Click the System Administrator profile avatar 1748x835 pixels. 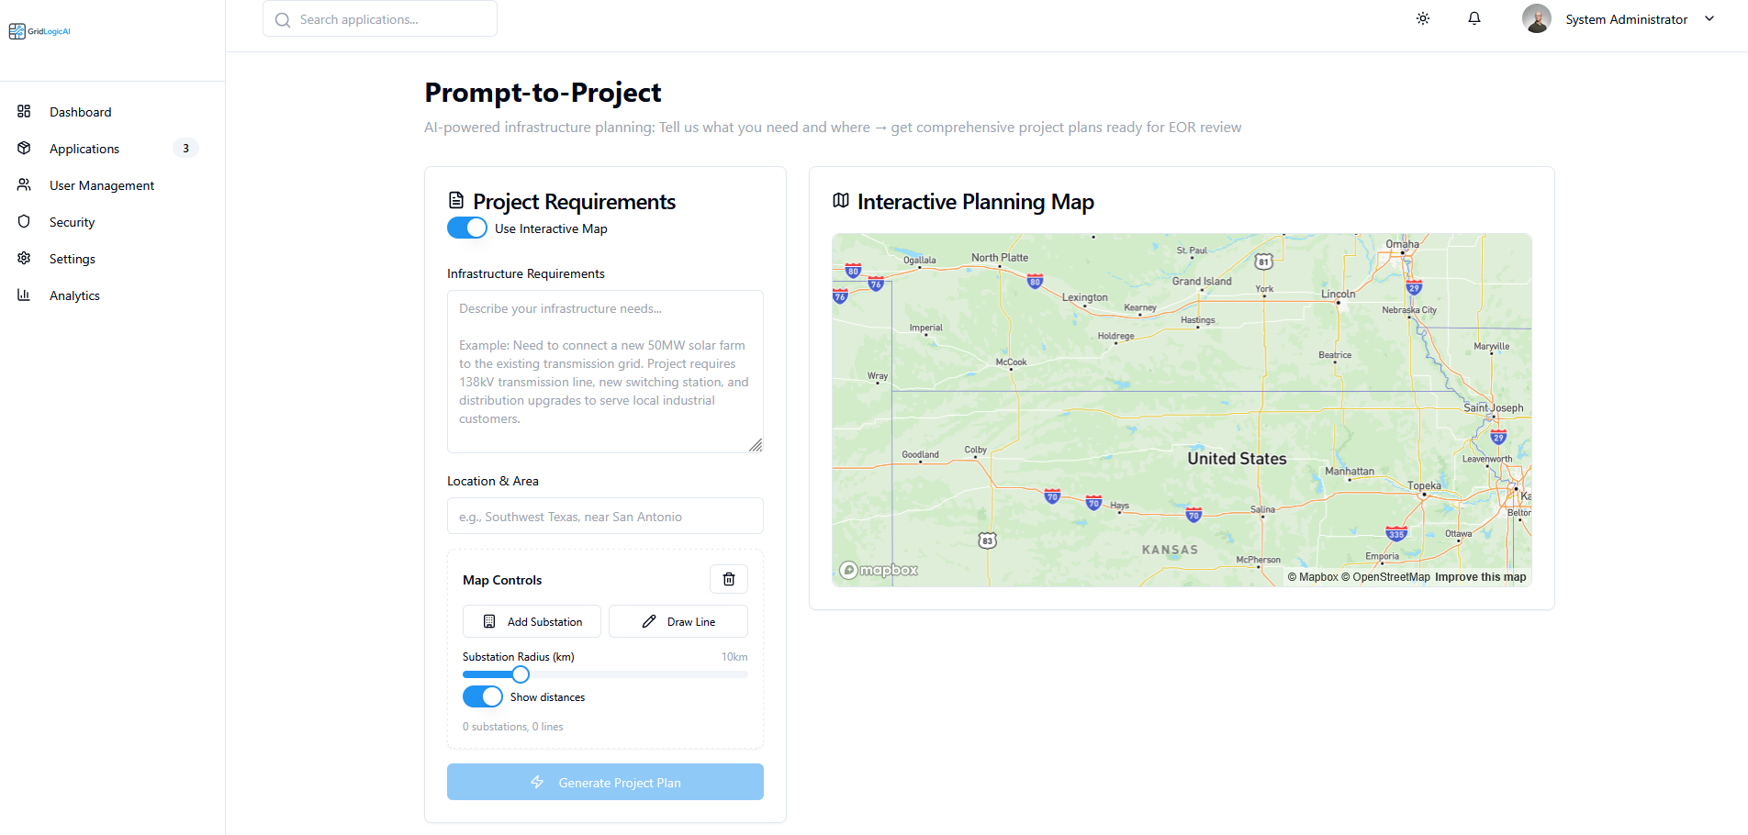(x=1537, y=17)
